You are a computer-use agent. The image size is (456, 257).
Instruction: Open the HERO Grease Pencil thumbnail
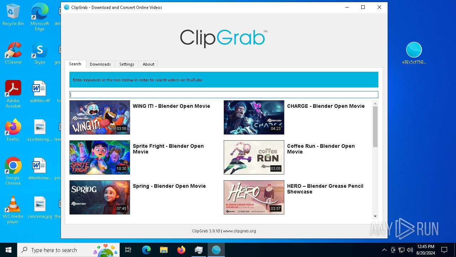(x=254, y=197)
